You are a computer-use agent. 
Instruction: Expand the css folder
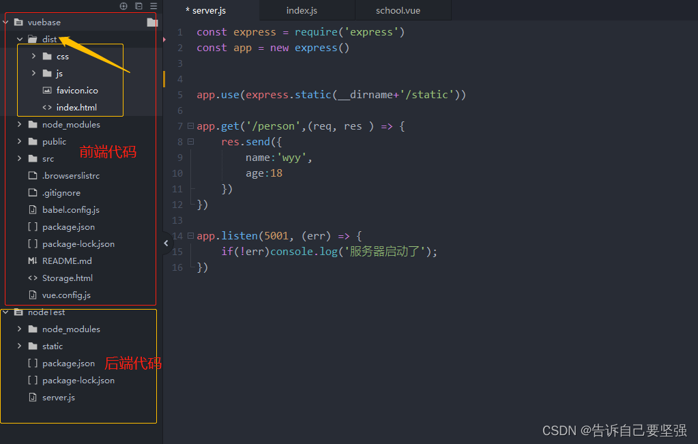34,56
